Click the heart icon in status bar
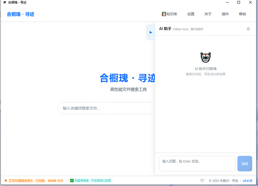The height and width of the screenshot is (186, 258). pos(202,180)
